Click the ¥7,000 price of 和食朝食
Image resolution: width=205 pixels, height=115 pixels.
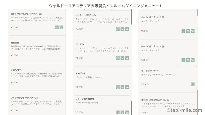[x=14, y=55]
